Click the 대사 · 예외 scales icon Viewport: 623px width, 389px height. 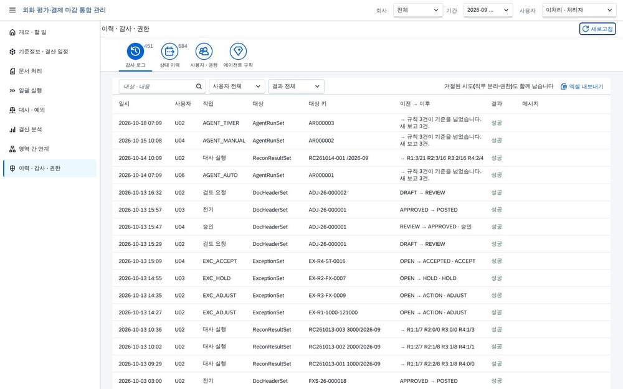pyautogui.click(x=12, y=110)
